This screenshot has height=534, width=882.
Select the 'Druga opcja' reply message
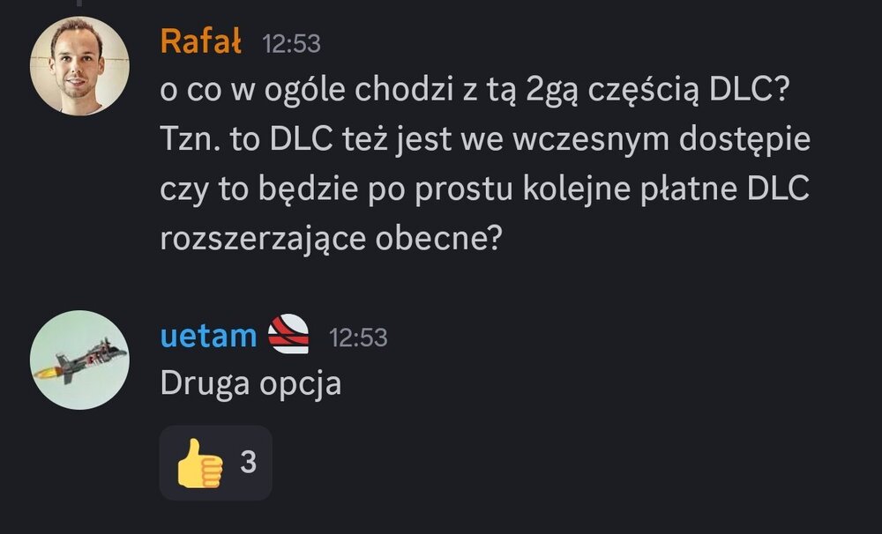point(250,384)
